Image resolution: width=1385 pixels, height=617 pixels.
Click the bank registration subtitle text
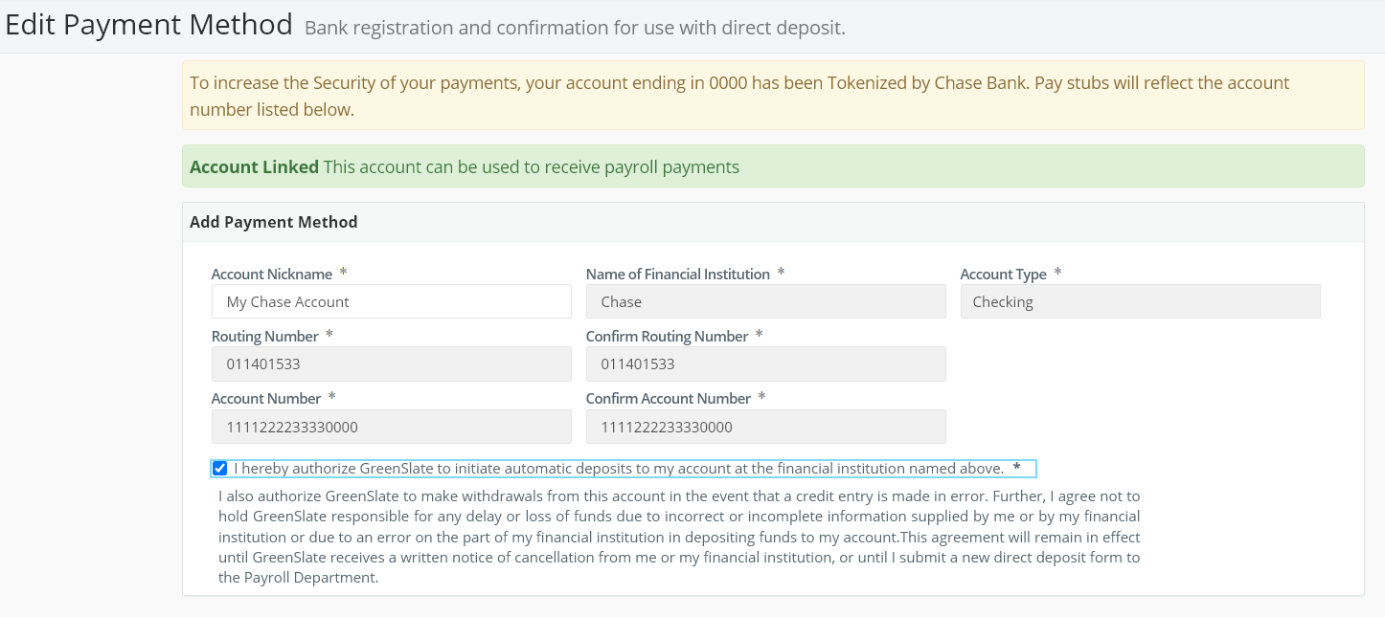[x=572, y=27]
